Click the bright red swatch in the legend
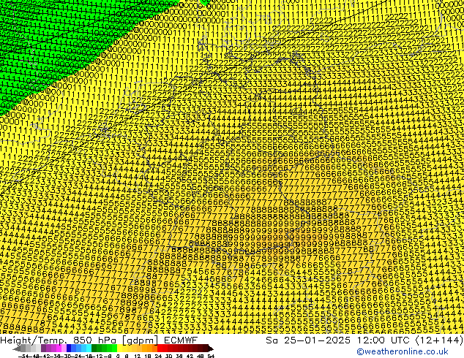464x358 pixels. coord(160,349)
